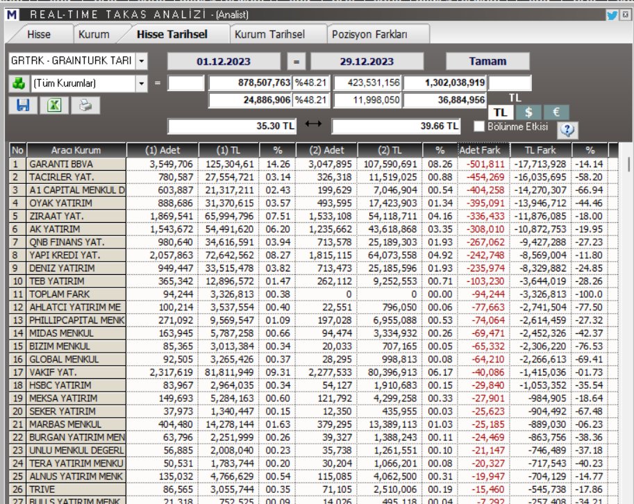Select GARANTI BBVA row
Viewport: 634px width, 504px height.
313,164
